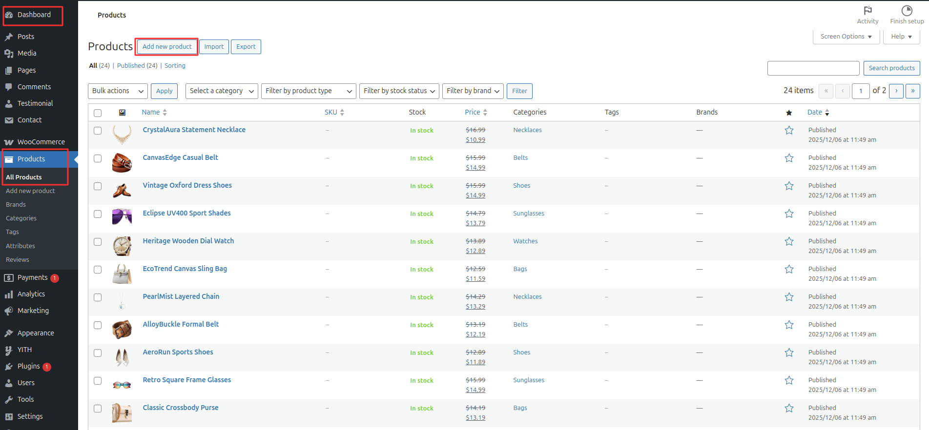Toggle featured star for Heritage Wooden Dial Watch
929x430 pixels.
point(789,241)
